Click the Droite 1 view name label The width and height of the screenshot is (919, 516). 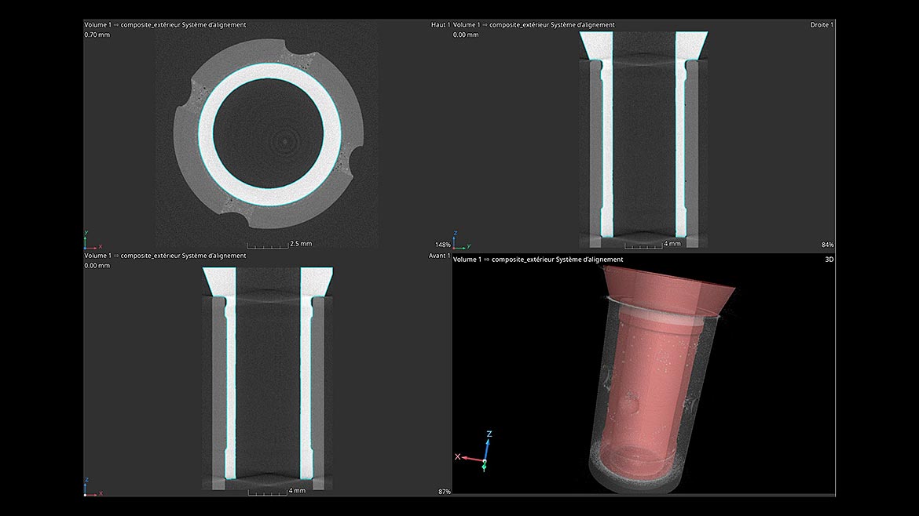(x=822, y=24)
